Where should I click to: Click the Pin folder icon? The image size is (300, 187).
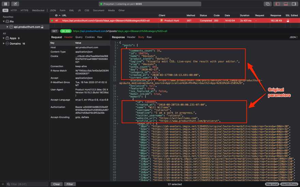click(7, 21)
